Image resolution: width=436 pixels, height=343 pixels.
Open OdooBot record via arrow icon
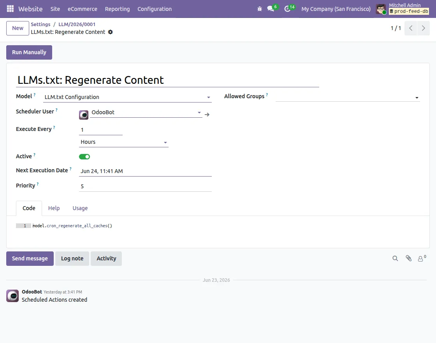pyautogui.click(x=207, y=115)
